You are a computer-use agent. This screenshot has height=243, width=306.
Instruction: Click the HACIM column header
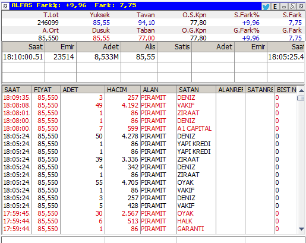tap(122, 90)
